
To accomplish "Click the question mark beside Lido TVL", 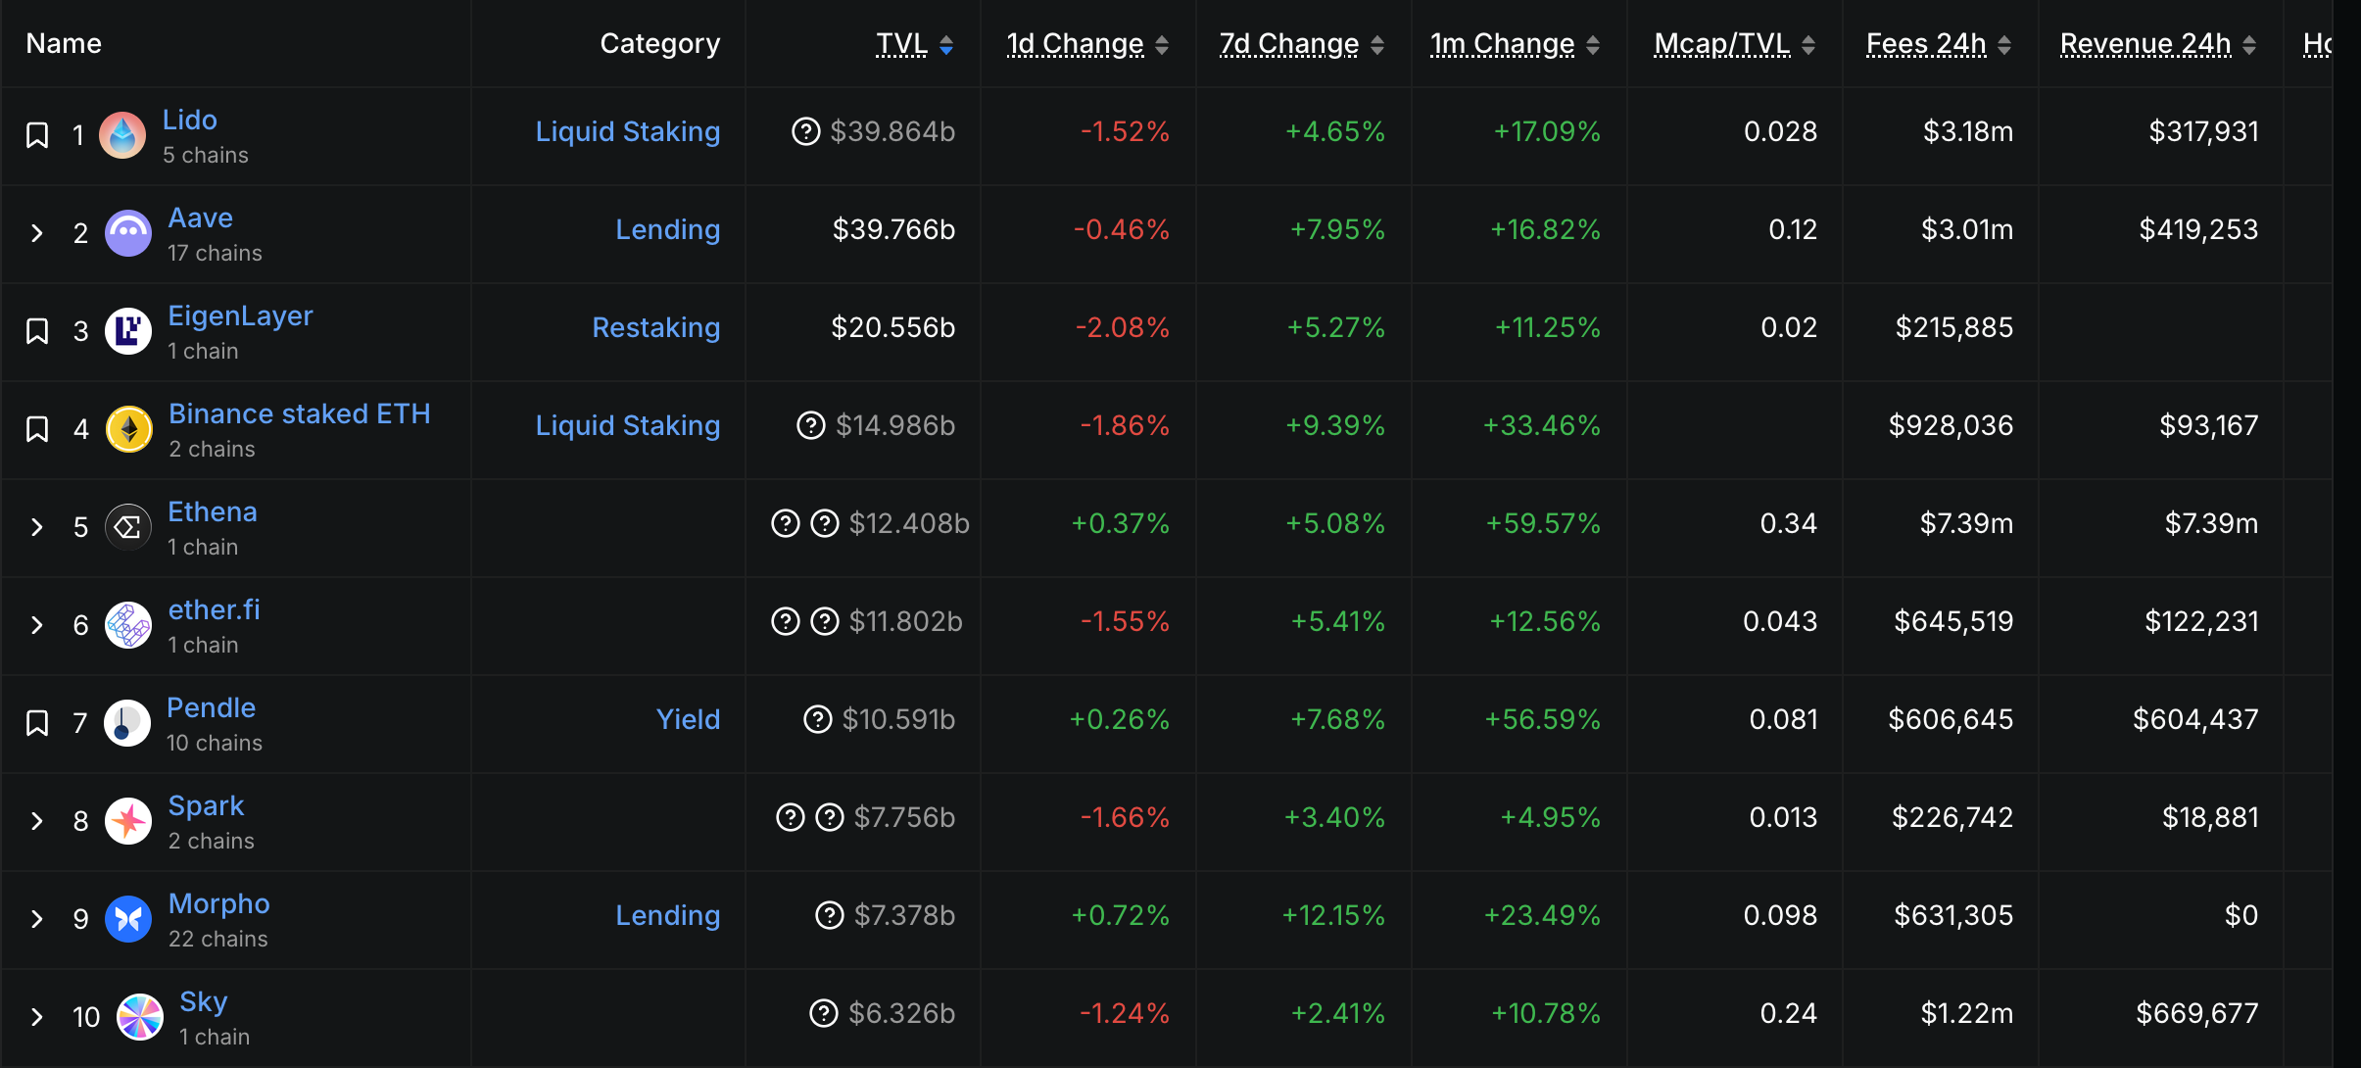I will coord(805,131).
